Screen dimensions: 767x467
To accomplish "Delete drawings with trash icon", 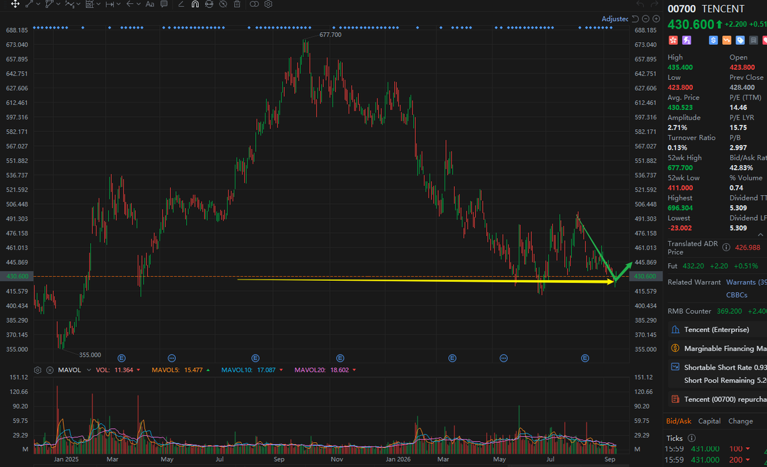I will point(237,4).
